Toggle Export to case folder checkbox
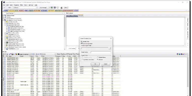The width and height of the screenshot is (192, 96). point(82,44)
